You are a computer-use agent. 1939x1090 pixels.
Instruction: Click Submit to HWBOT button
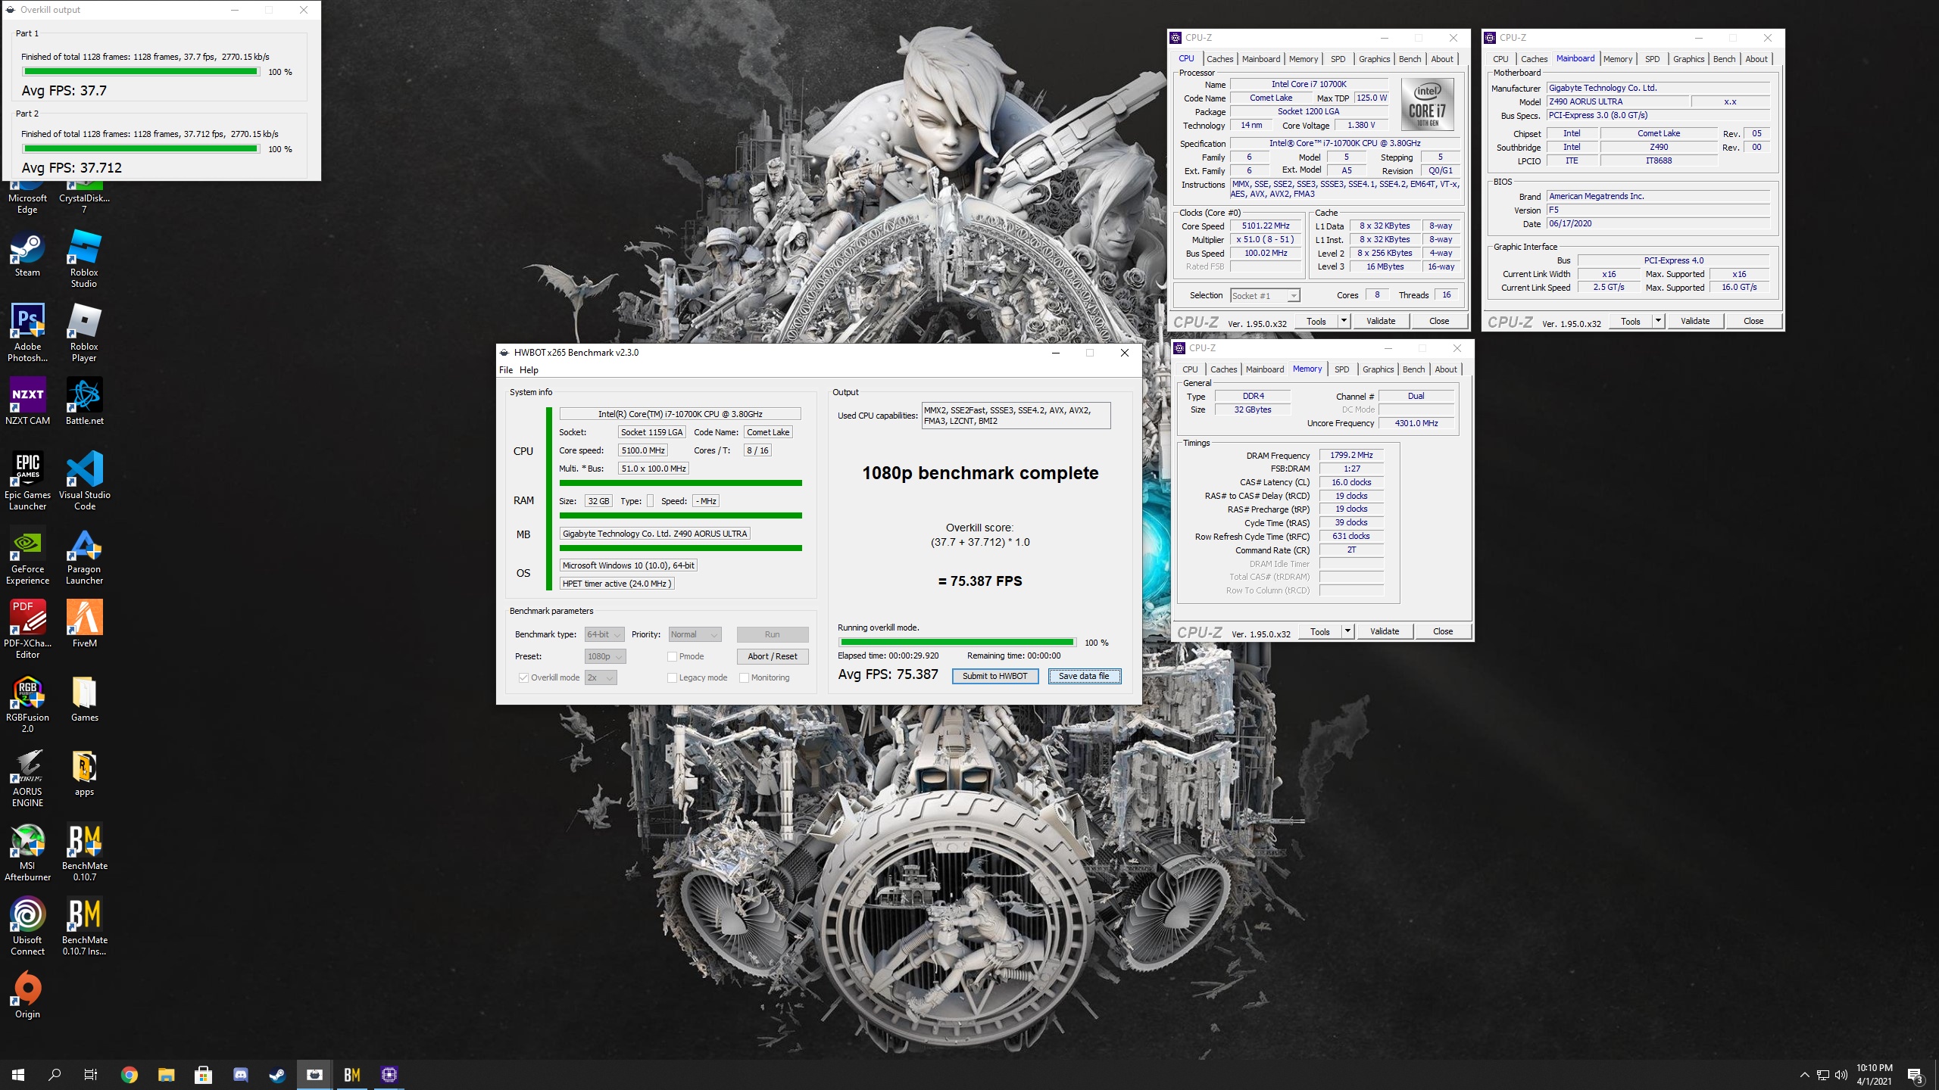tap(994, 676)
